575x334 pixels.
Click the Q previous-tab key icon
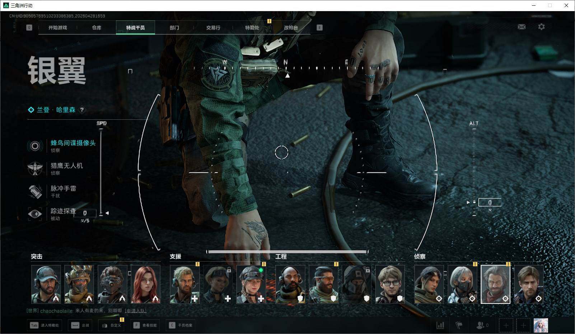point(29,28)
